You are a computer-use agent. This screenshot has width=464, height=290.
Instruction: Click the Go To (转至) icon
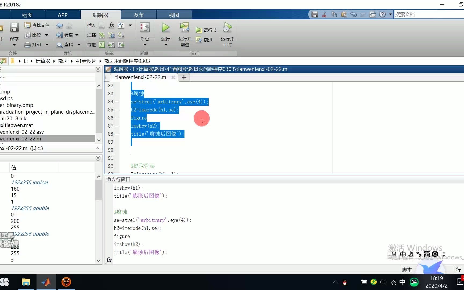pos(59,35)
